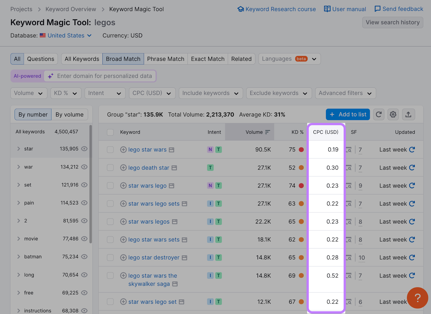The width and height of the screenshot is (431, 314).
Task: Open SERP view icon for lego star wars
Action: (x=349, y=150)
